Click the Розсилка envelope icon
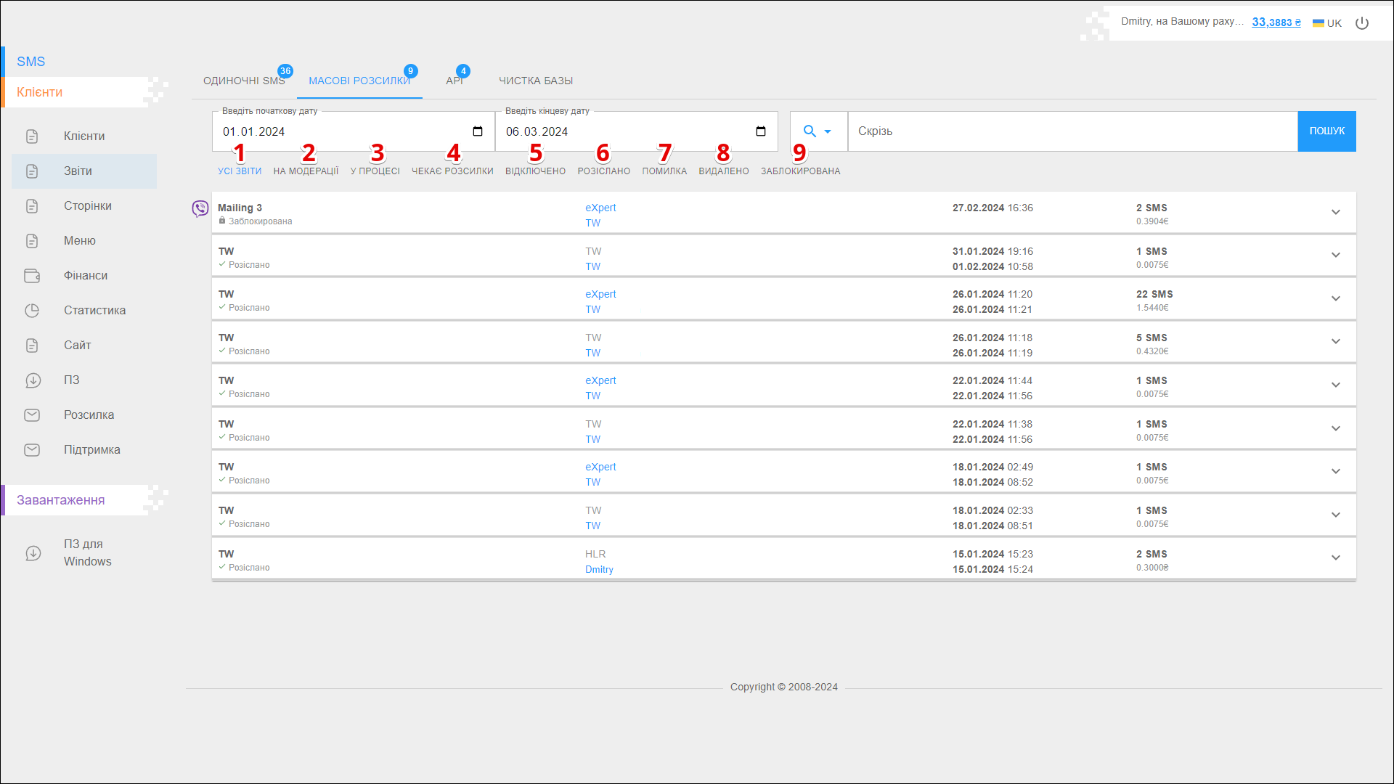Viewport: 1394px width, 784px height. [32, 415]
